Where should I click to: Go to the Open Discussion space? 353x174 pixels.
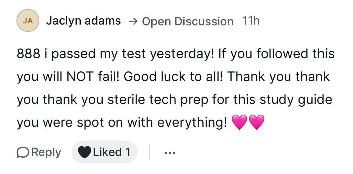click(x=187, y=21)
